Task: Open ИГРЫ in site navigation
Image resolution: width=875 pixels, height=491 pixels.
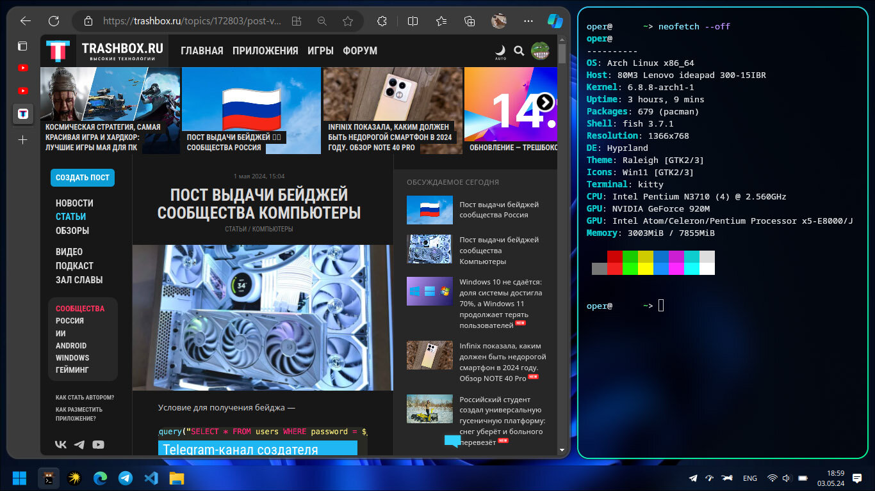Action: [320, 51]
